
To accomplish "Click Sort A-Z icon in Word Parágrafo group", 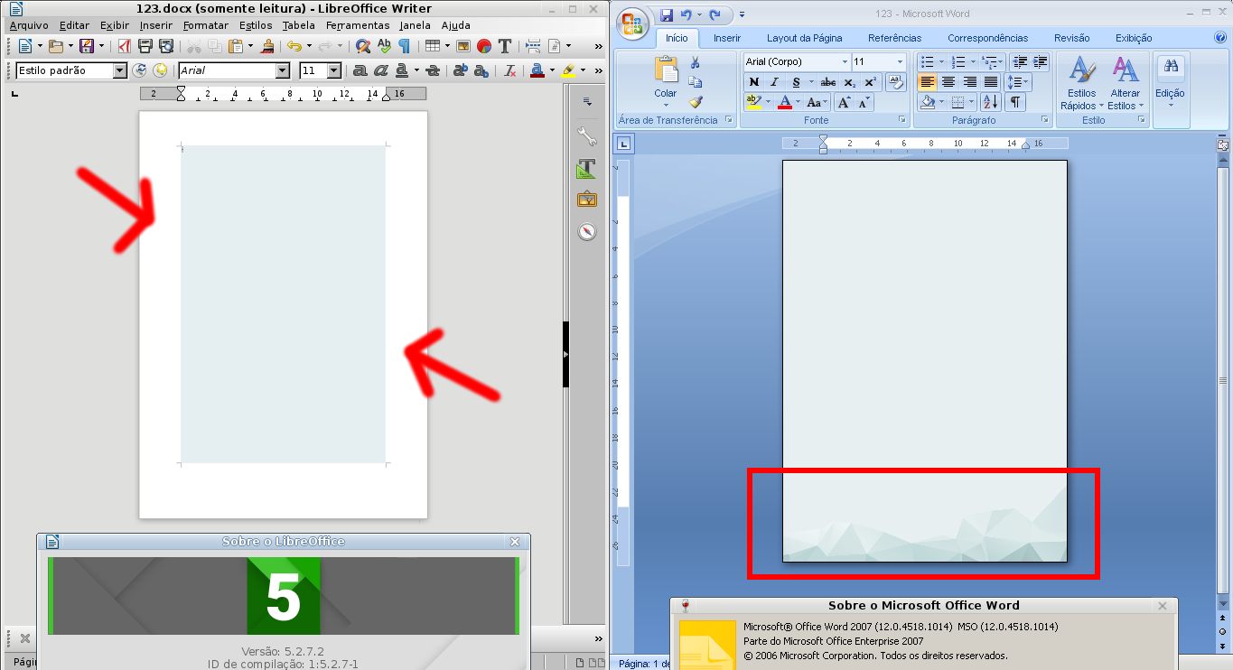I will [990, 102].
